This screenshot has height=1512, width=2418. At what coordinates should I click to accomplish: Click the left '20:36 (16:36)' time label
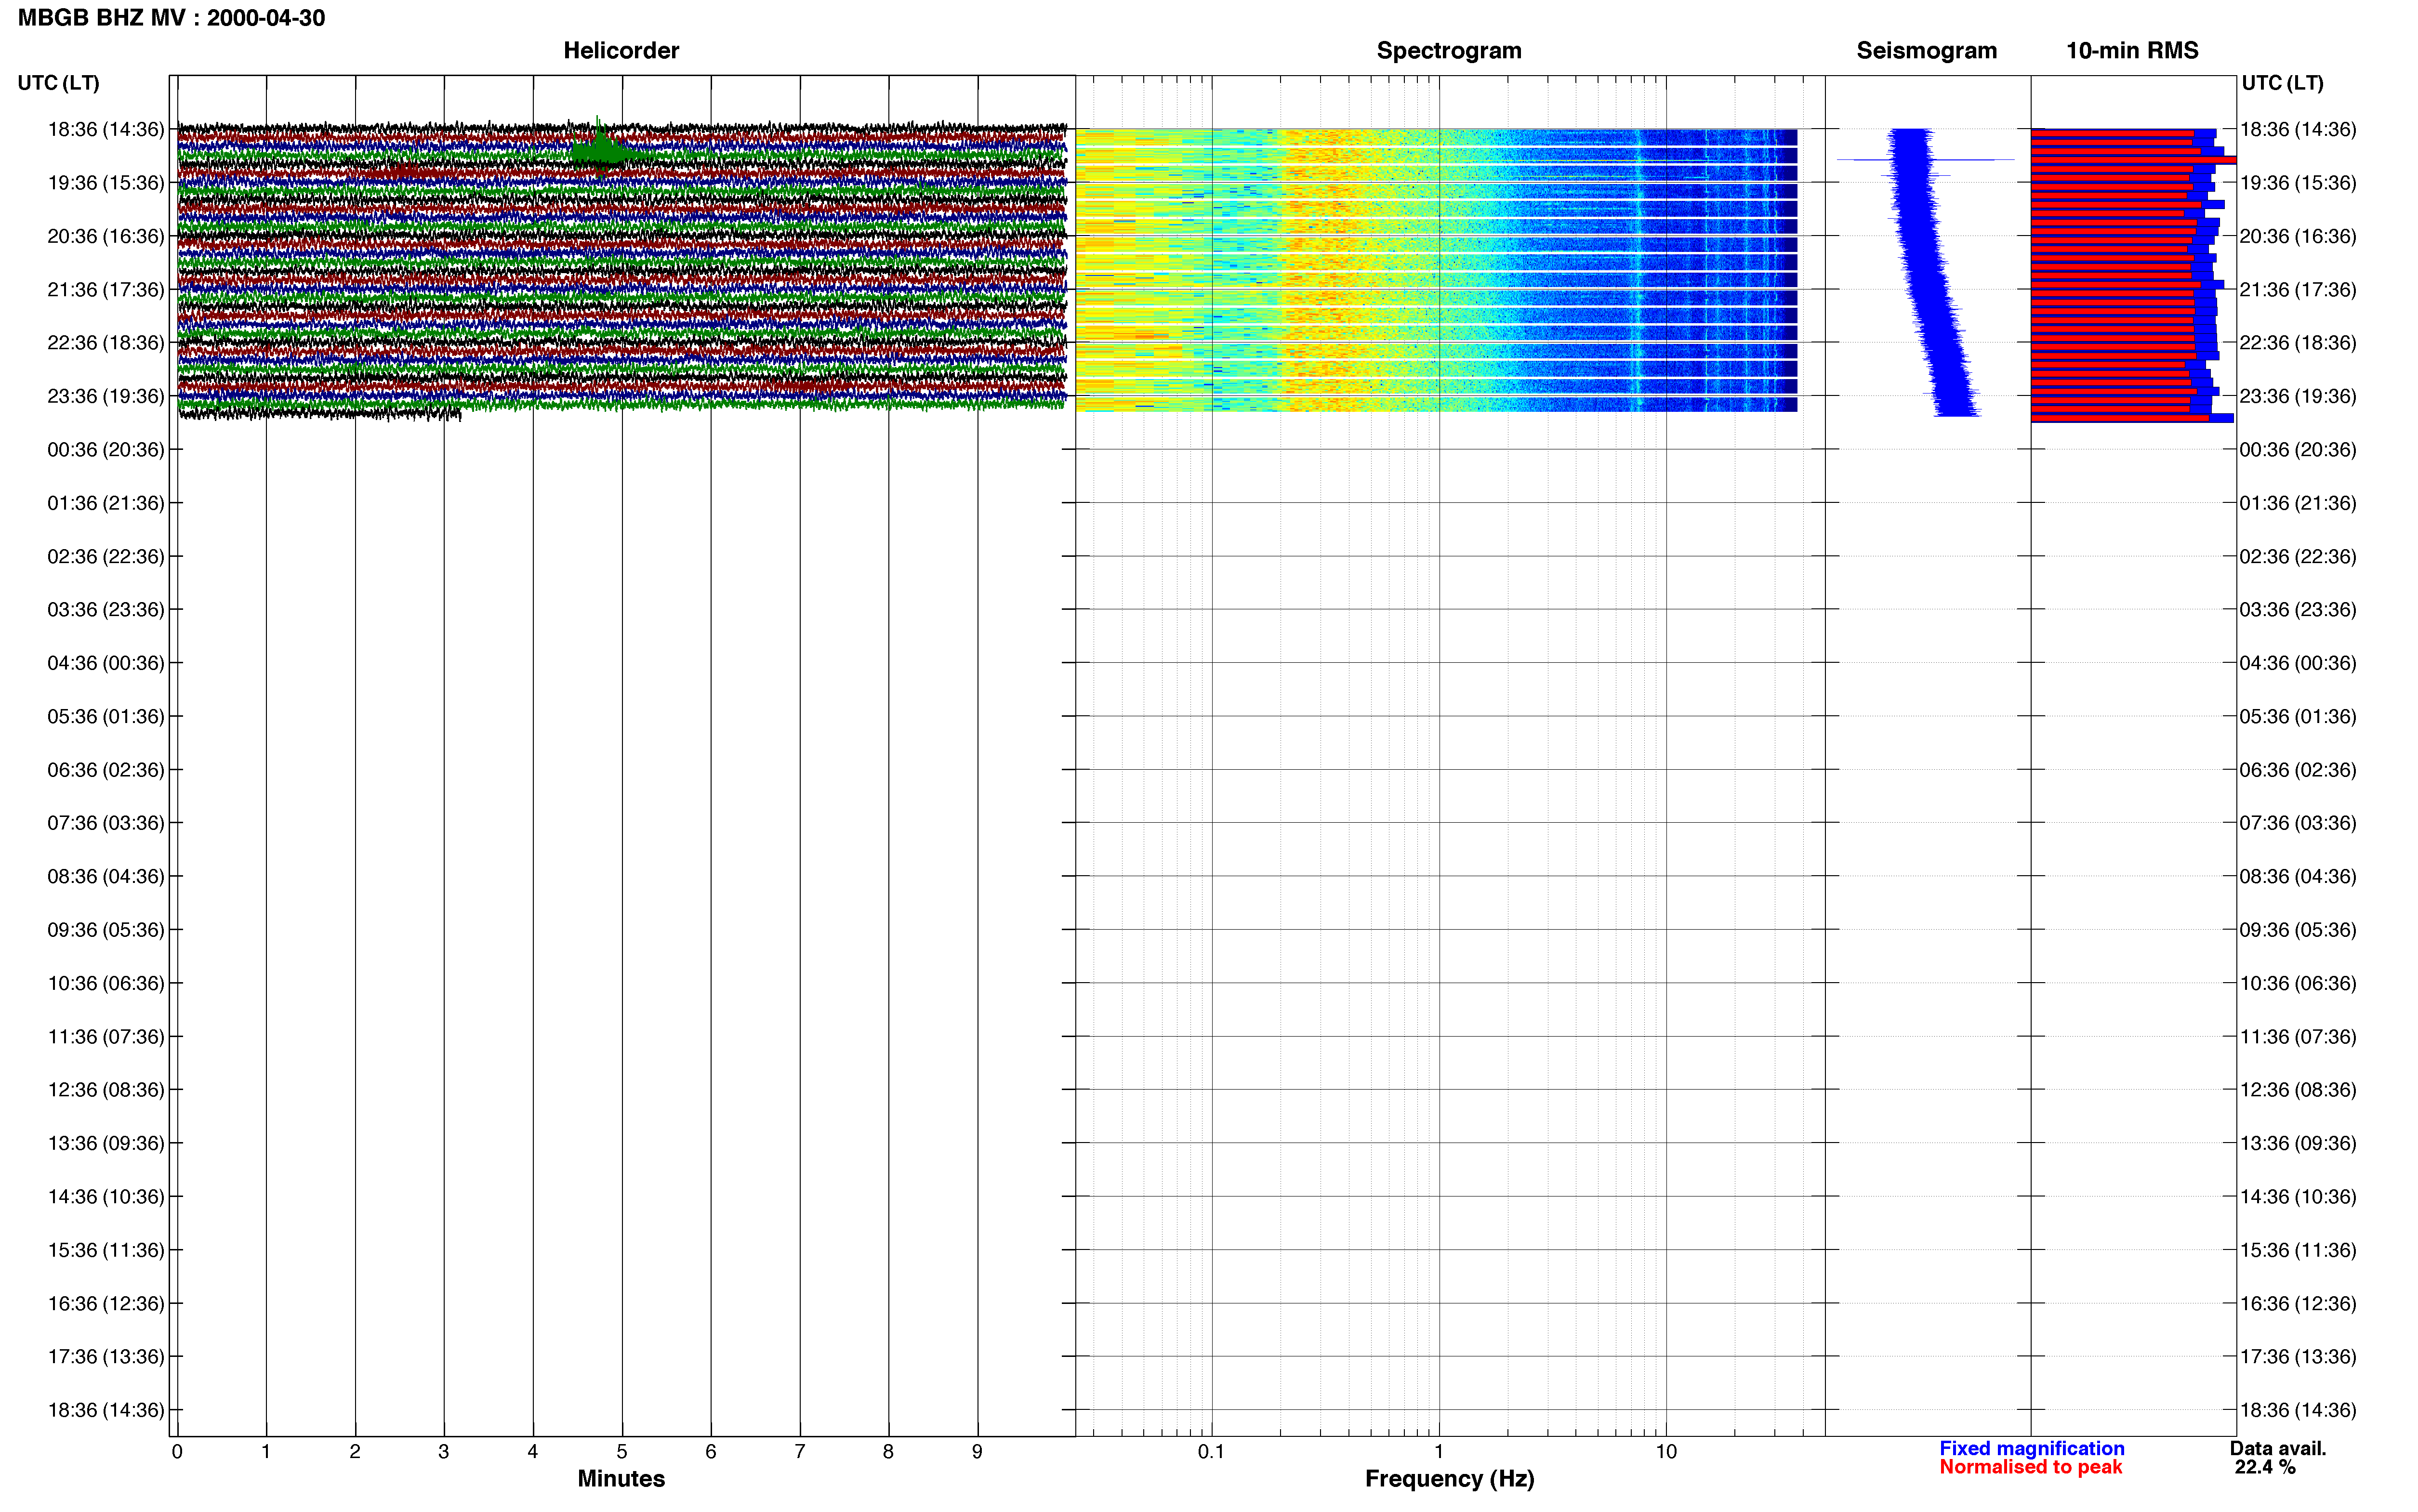(106, 236)
